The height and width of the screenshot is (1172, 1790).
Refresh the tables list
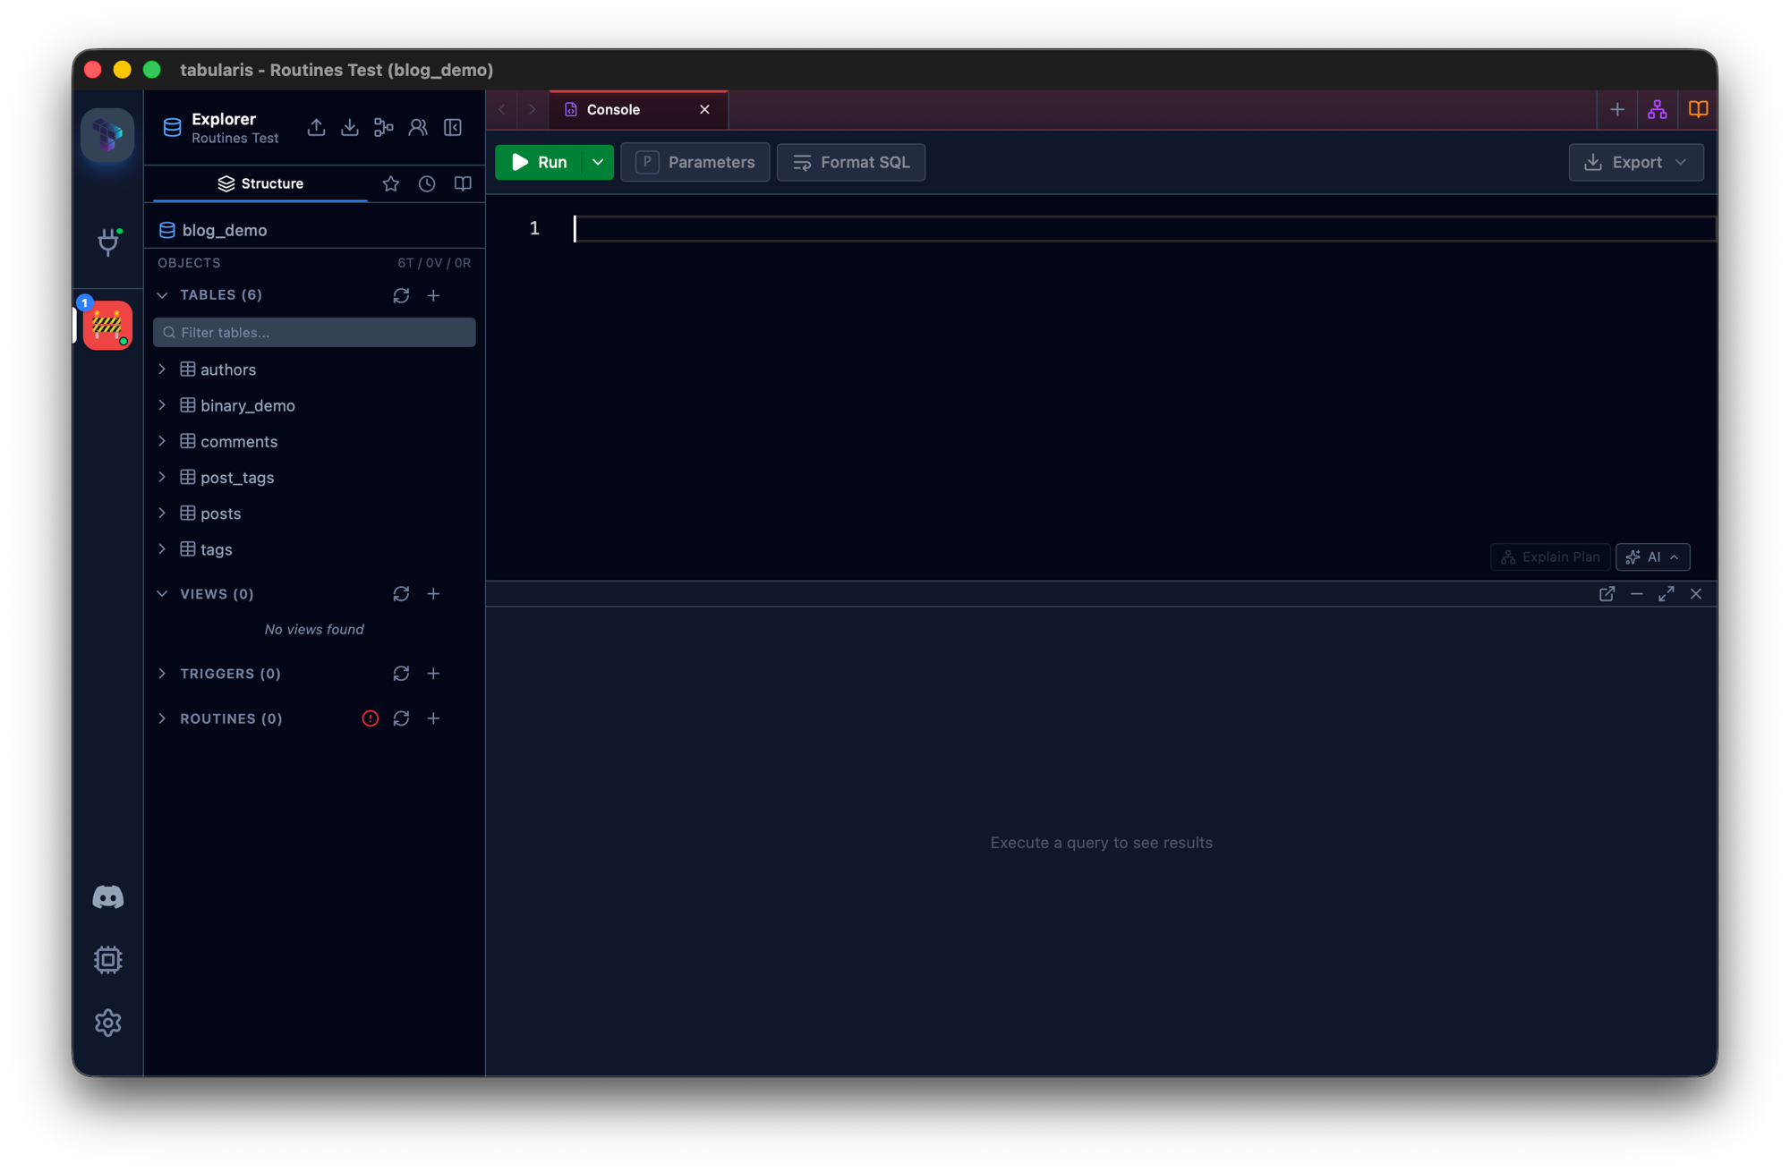401,295
